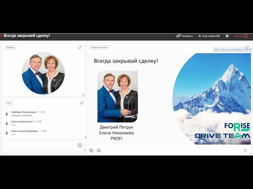253x189 pixels.
Task: Zoom in on the presentation slide
Action: pyautogui.click(x=91, y=150)
